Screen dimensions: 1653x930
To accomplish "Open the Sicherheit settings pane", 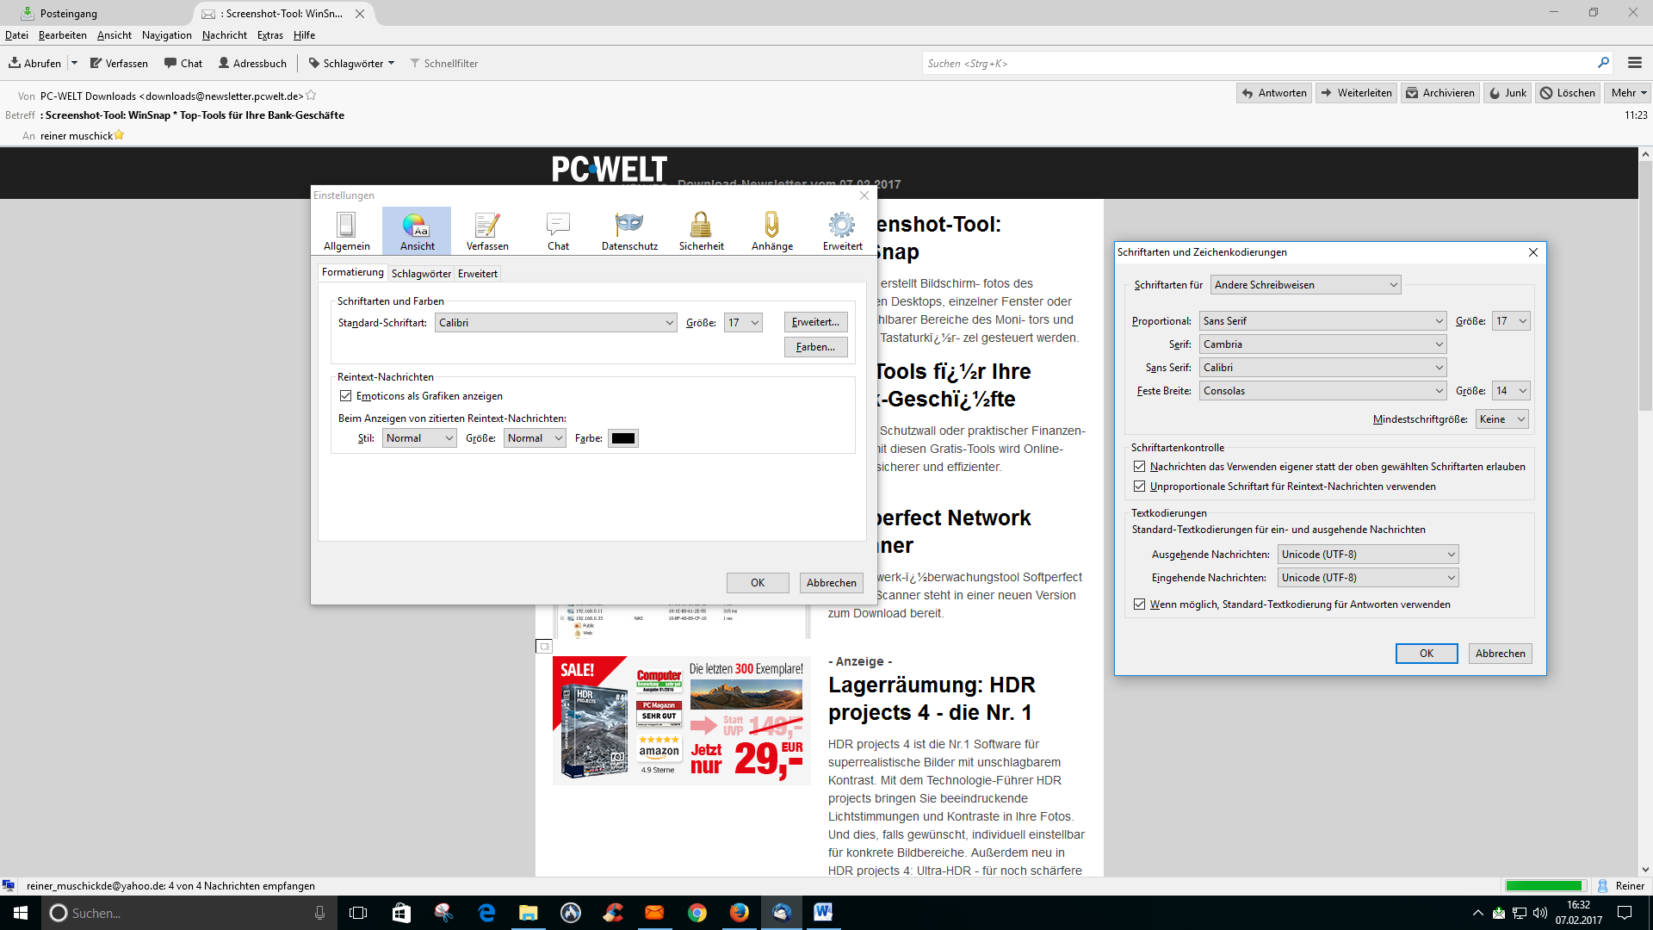I will tap(701, 231).
